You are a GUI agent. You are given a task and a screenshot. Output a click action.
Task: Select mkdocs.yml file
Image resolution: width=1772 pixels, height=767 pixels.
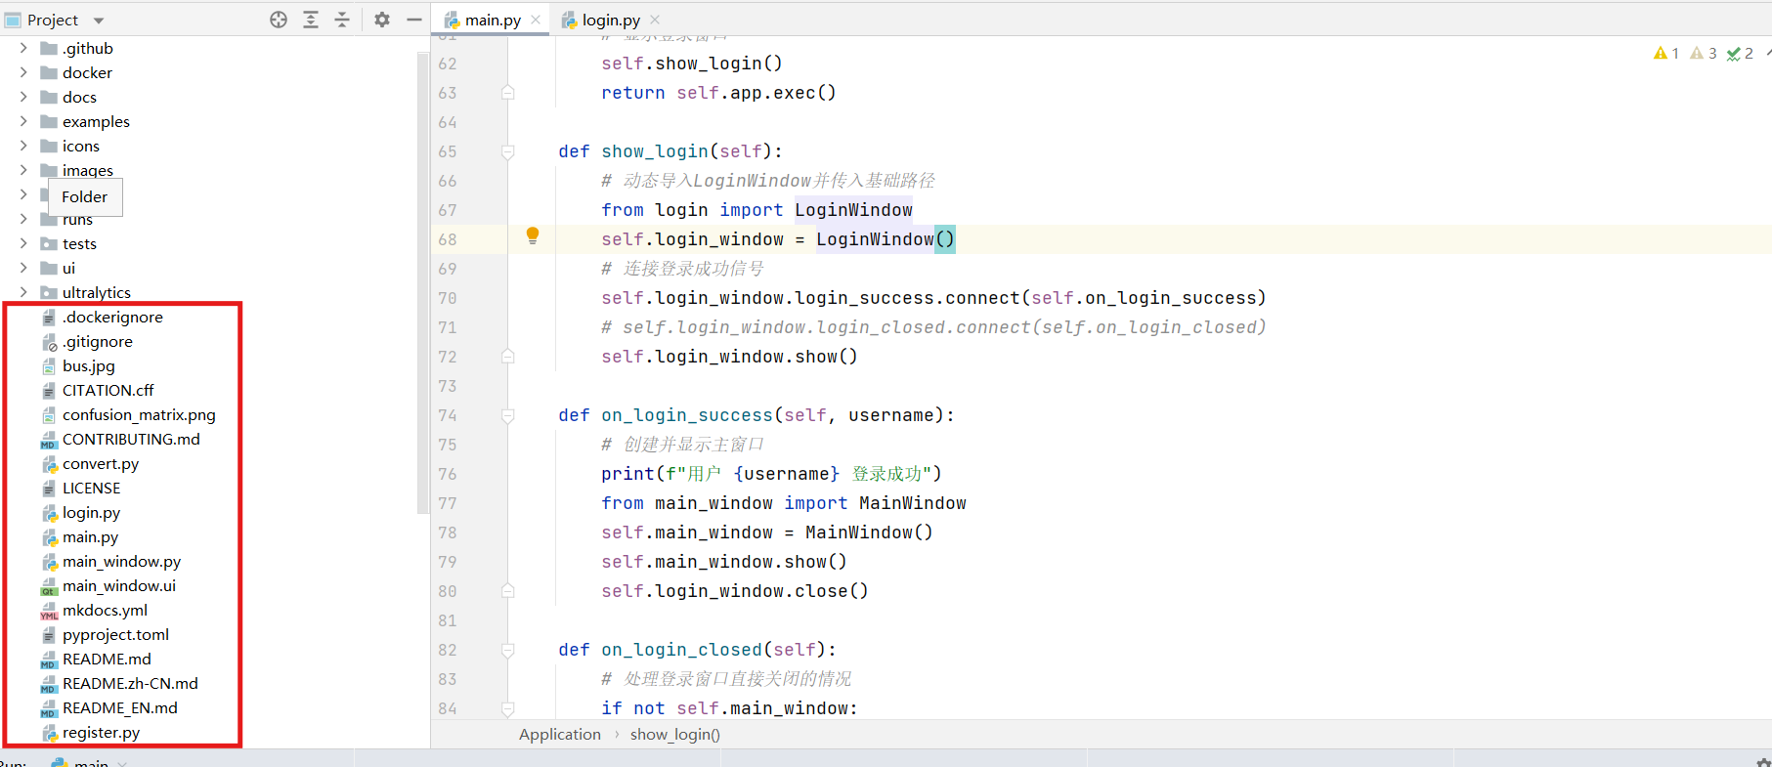pyautogui.click(x=106, y=610)
